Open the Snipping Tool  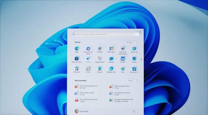100,59
